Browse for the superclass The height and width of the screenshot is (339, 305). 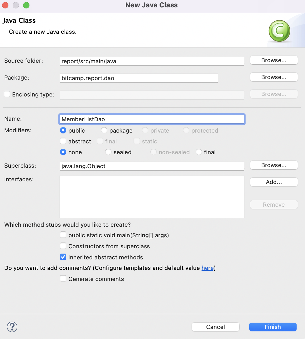(x=274, y=165)
